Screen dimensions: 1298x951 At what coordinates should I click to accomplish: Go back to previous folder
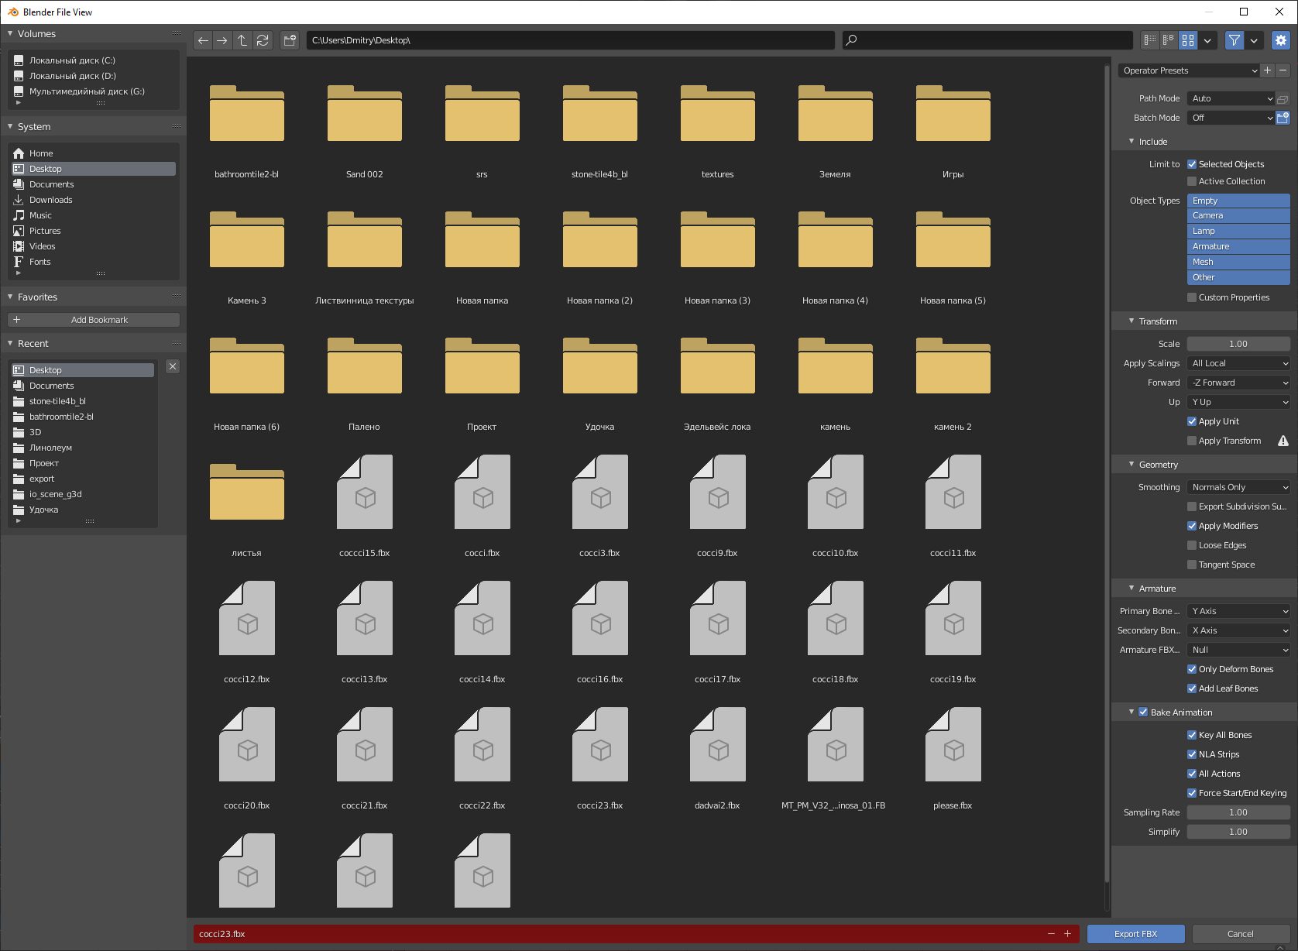(203, 40)
